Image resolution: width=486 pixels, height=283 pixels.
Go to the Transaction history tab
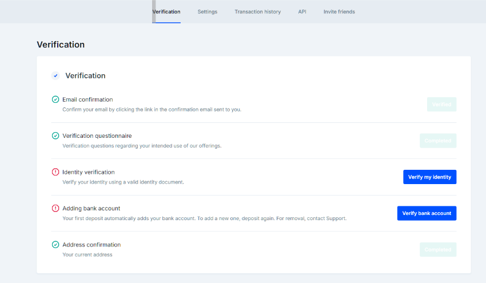tap(257, 11)
